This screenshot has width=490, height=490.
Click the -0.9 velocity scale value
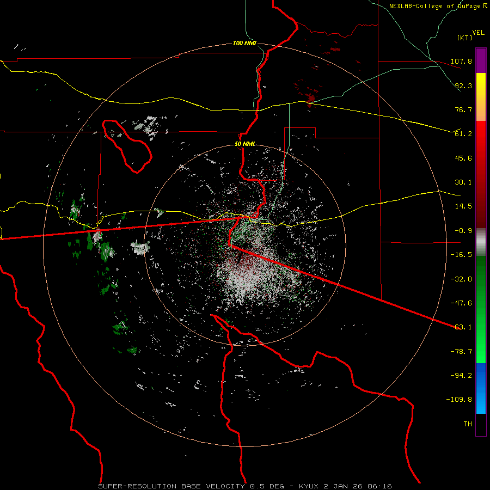[461, 231]
